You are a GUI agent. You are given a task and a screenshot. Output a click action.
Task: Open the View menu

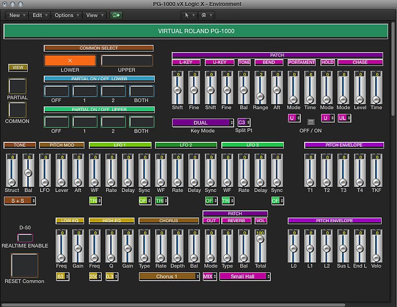point(94,15)
